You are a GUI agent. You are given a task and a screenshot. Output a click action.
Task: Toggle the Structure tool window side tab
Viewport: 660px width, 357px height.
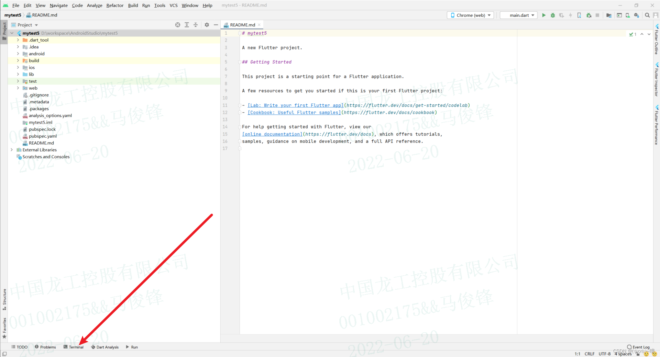tap(4, 300)
